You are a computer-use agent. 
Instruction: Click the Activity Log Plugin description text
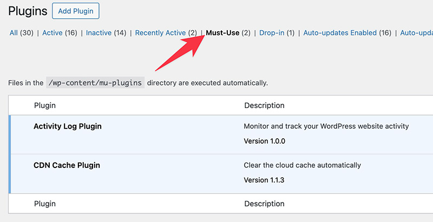point(326,126)
